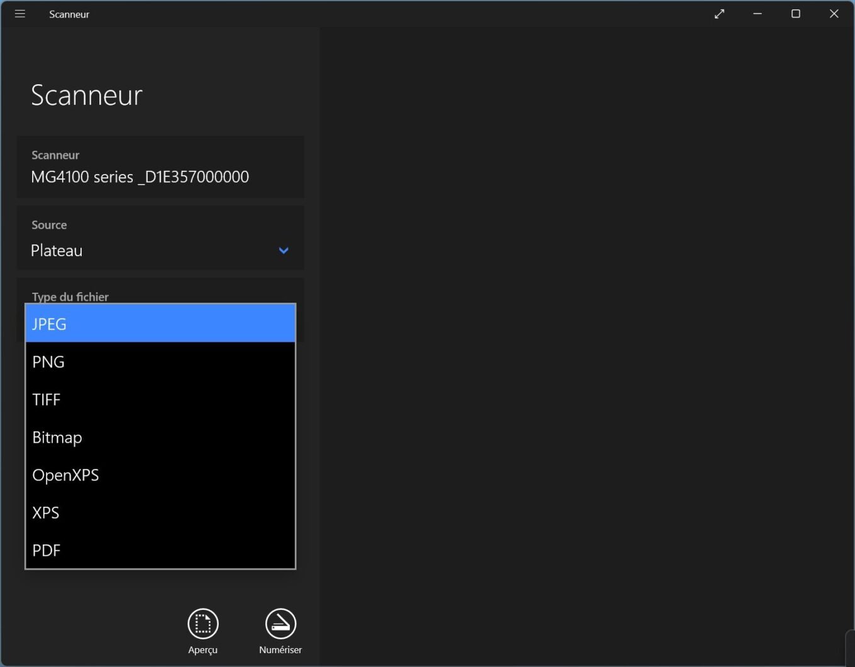Select JPEG file type
Viewport: 855px width, 667px height.
[x=160, y=323]
